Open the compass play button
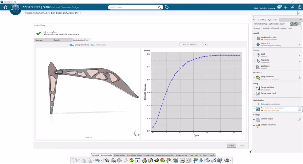Screen dimensions: 303x164 point(15,9)
